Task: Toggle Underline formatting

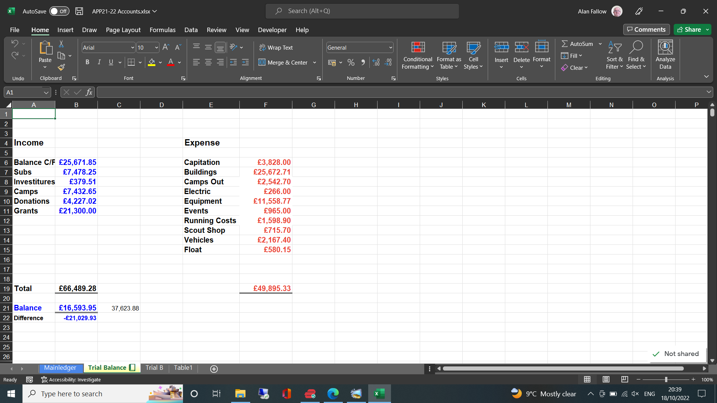Action: 111,62
